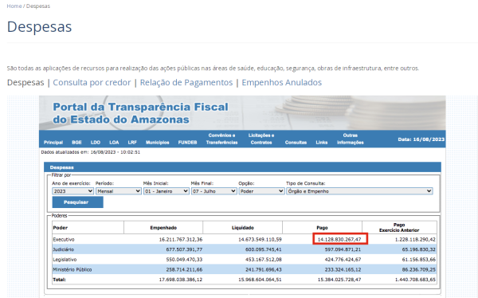This screenshot has height=298, width=478.
Task: Open the BGE menu item
Action: (x=76, y=143)
